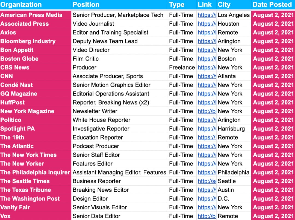295x220 pixels.
Task: Click The Texas Tribune organization cell
Action: point(26,190)
